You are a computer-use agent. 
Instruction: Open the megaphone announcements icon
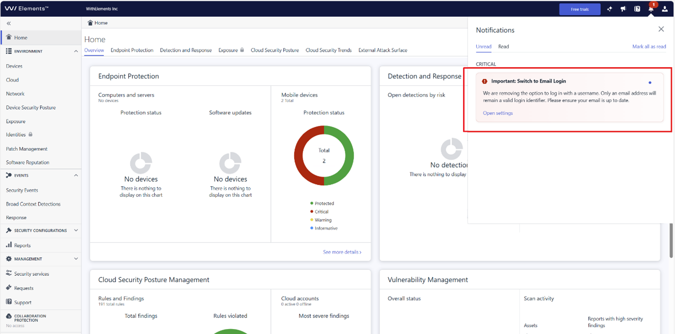point(623,9)
